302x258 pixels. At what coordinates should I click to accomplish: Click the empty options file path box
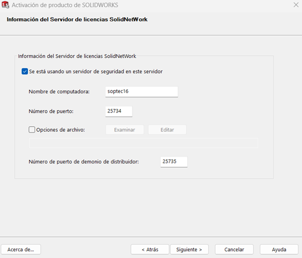pos(143,143)
